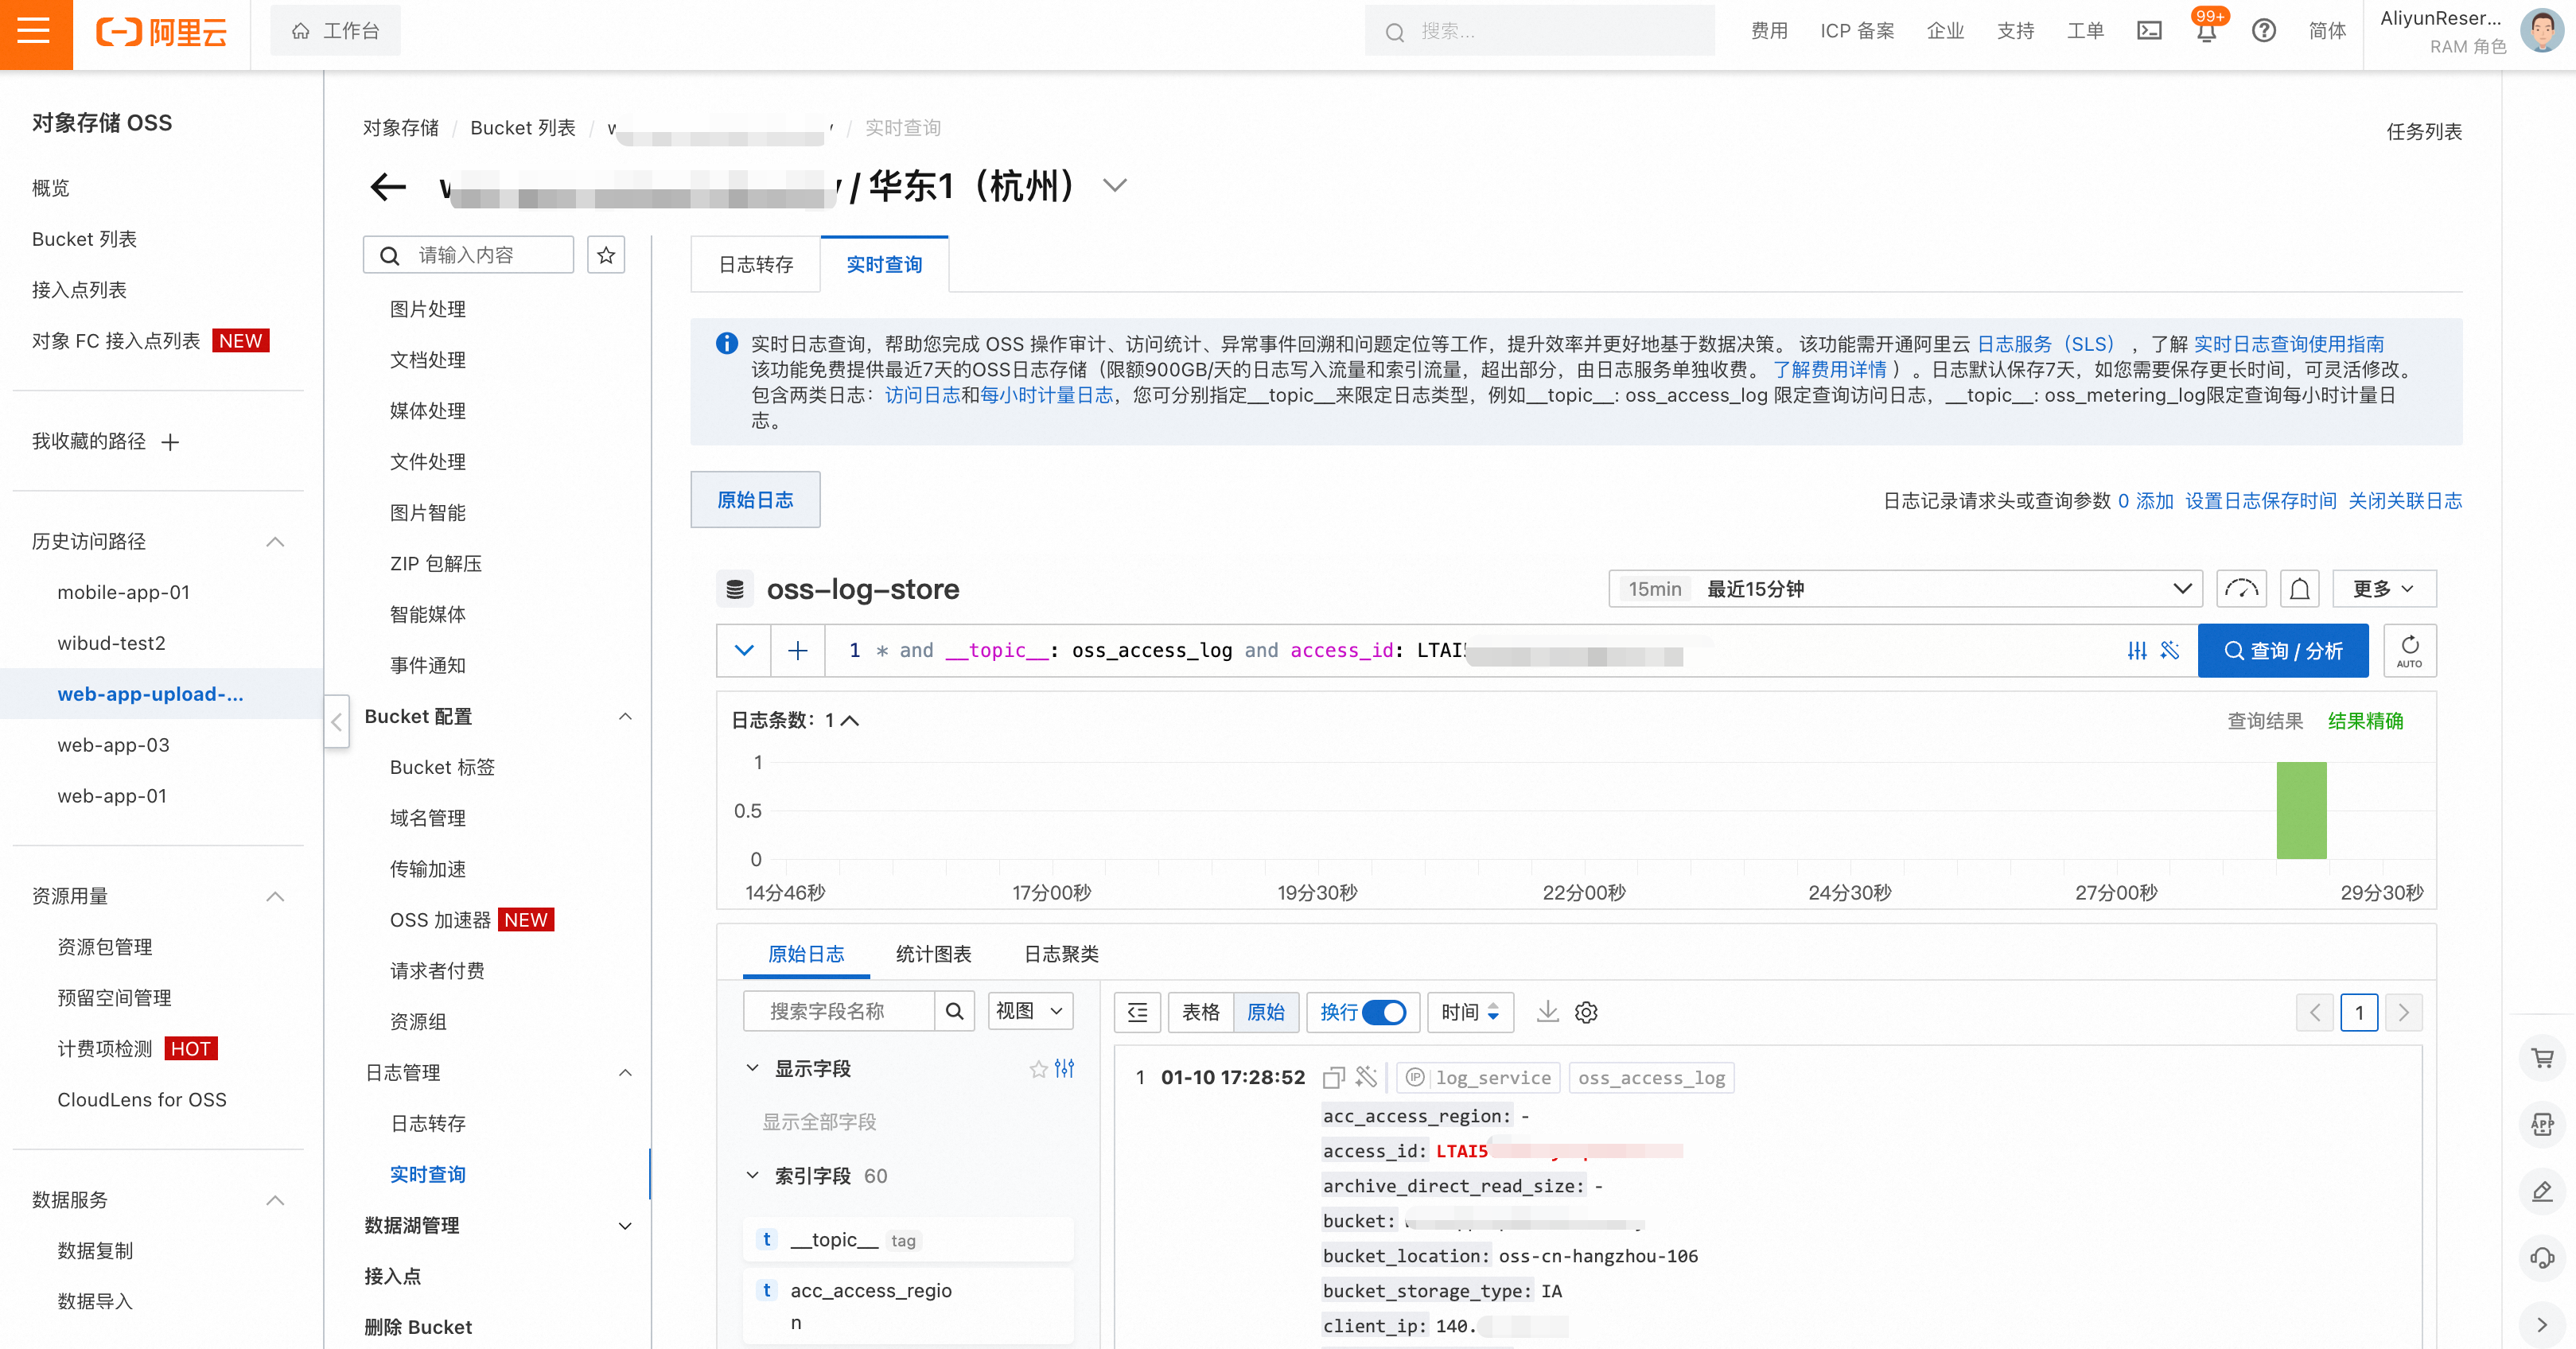
Task: Open the 工作台 workbench button
Action: (335, 31)
